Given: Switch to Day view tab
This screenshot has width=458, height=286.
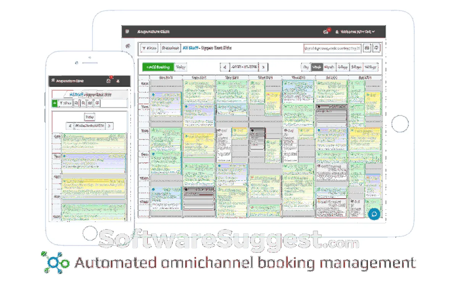Looking at the screenshot, I should 306,67.
